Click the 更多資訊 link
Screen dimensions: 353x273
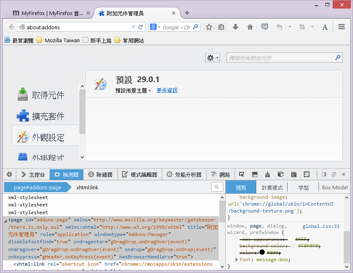[167, 90]
